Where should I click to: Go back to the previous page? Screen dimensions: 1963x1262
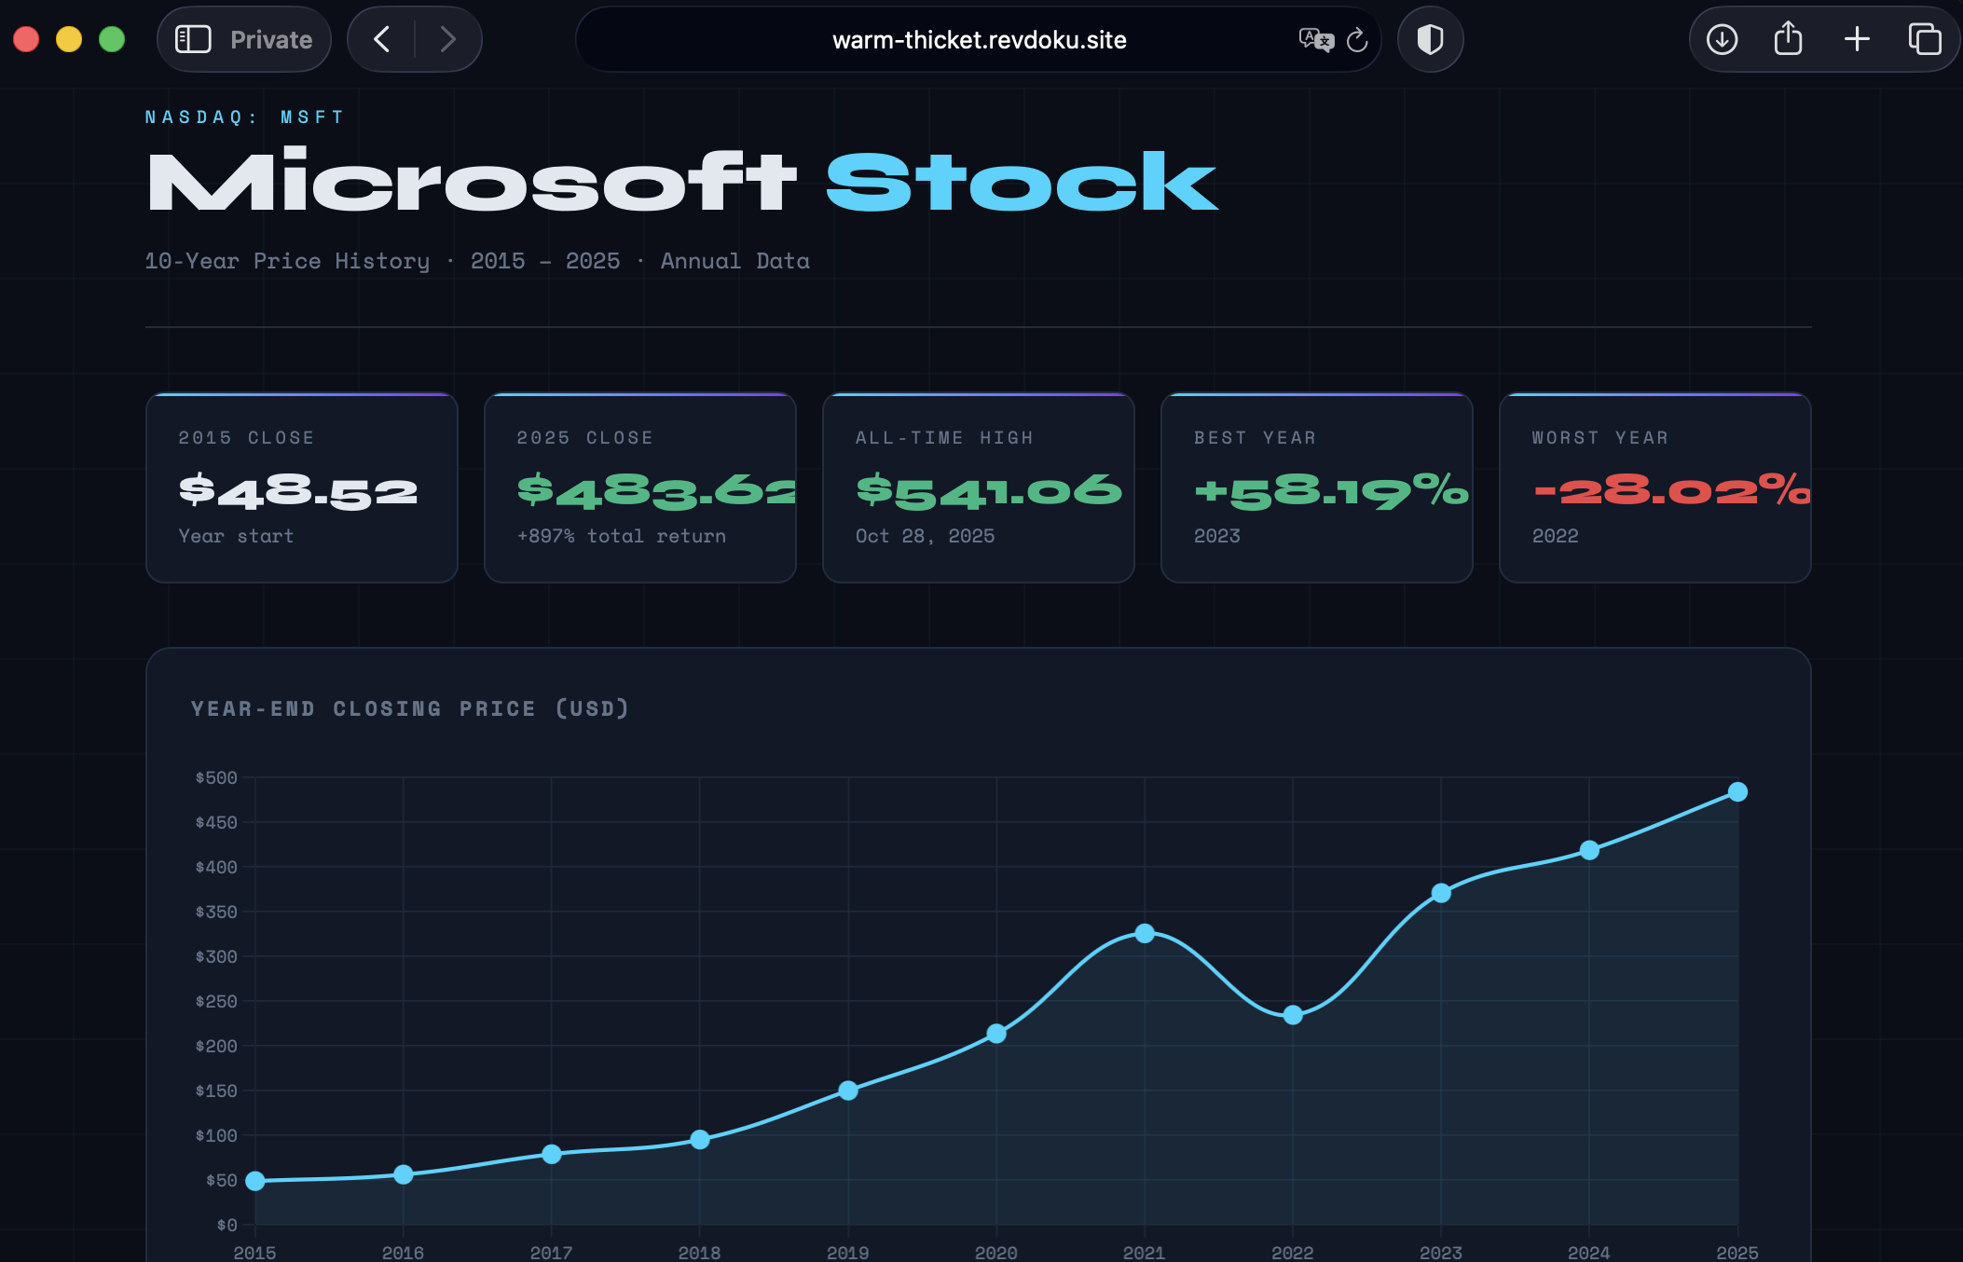(381, 39)
